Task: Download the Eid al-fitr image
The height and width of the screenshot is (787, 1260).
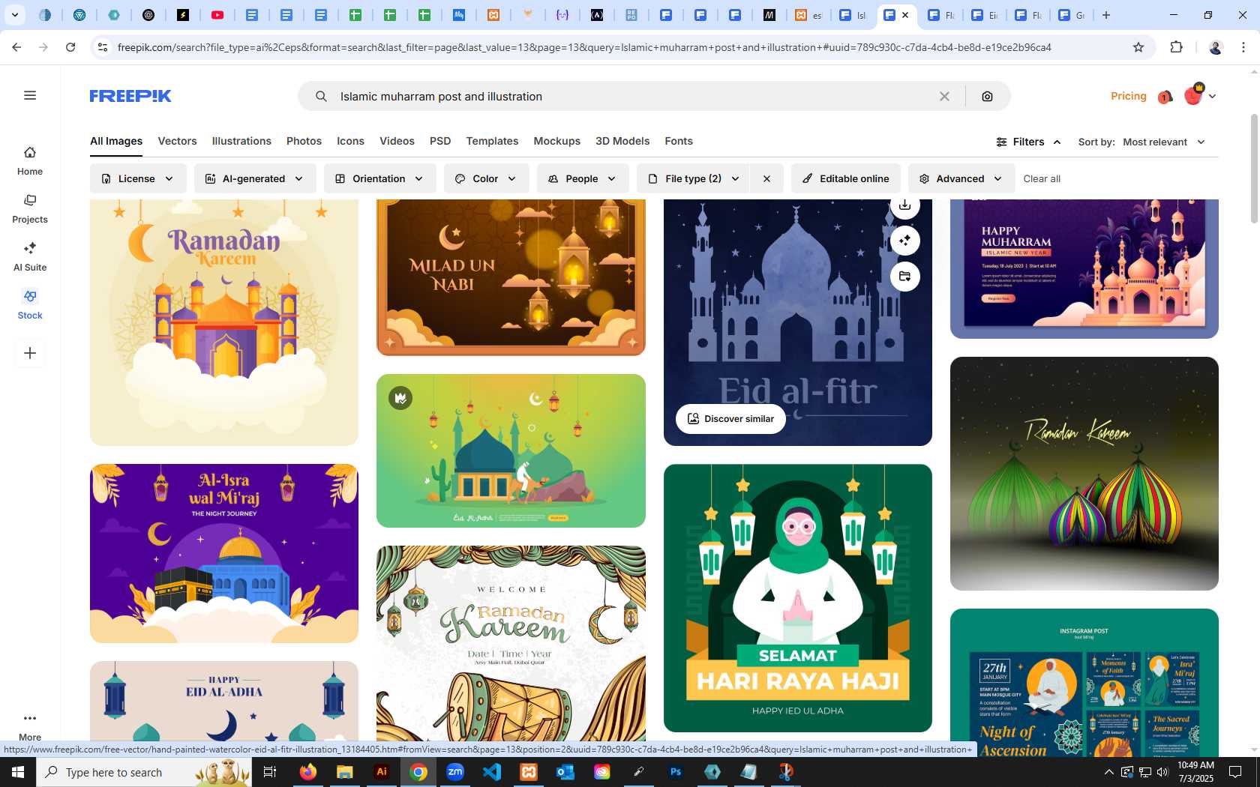Action: point(905,205)
